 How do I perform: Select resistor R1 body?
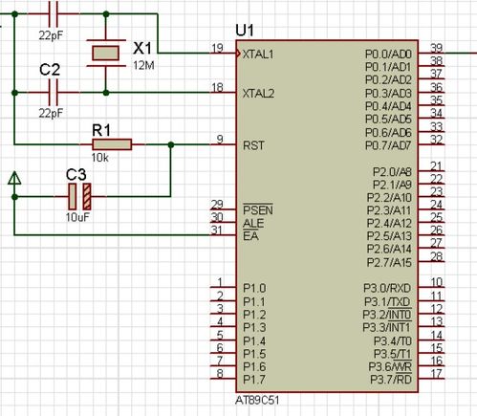click(112, 144)
